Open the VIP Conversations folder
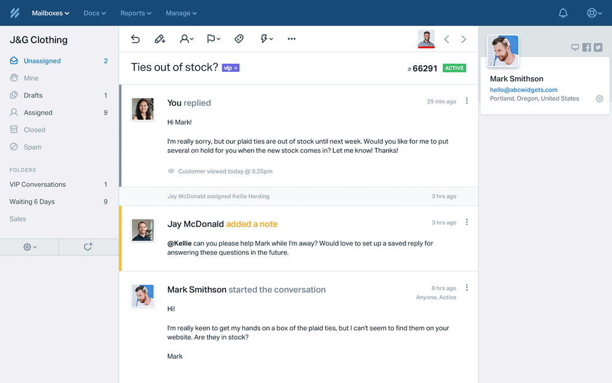Screen dimensions: 612x383 click(38, 184)
